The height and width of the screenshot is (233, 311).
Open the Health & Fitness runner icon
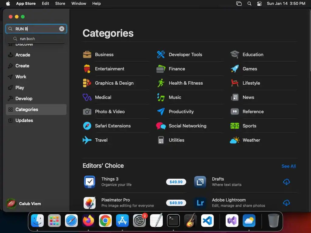click(161, 83)
